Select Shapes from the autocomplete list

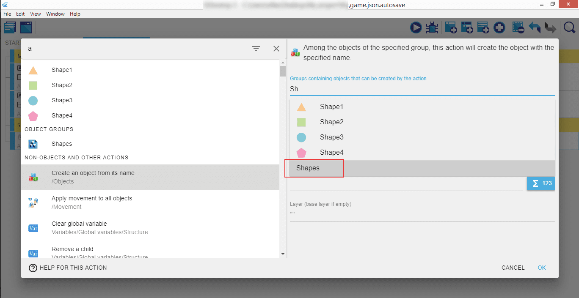[308, 168]
